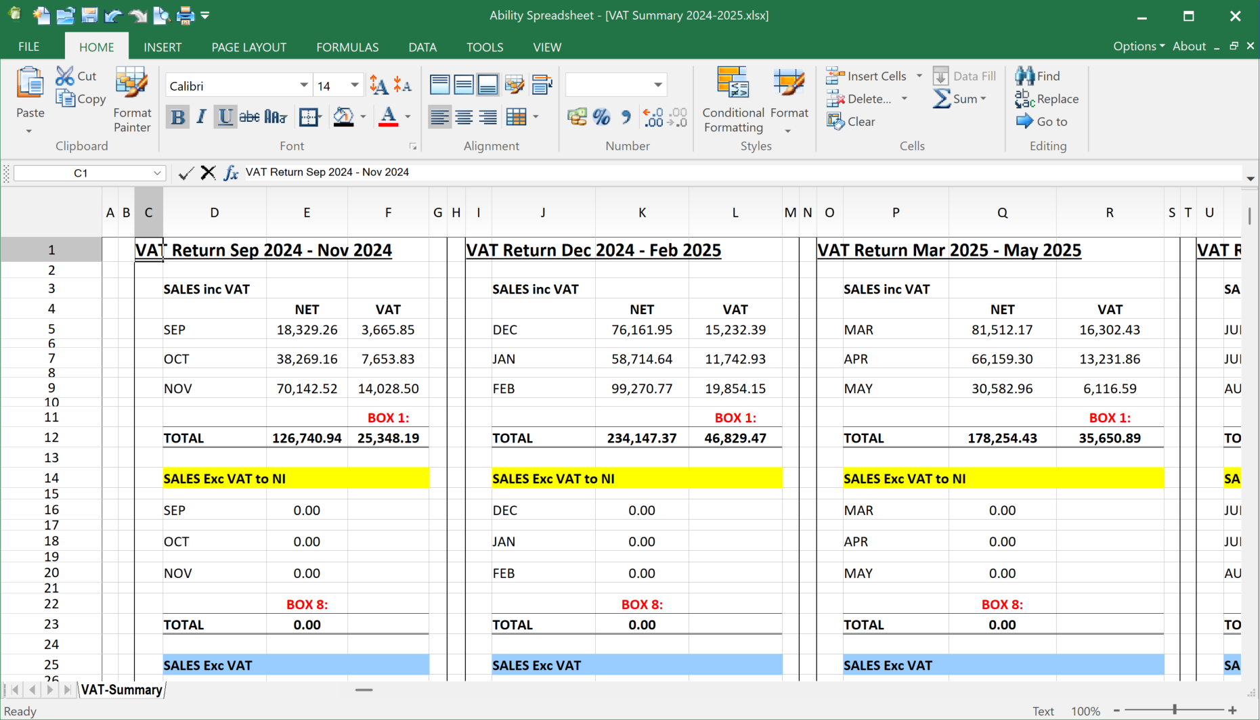Click the Cut scissors icon

tap(65, 76)
